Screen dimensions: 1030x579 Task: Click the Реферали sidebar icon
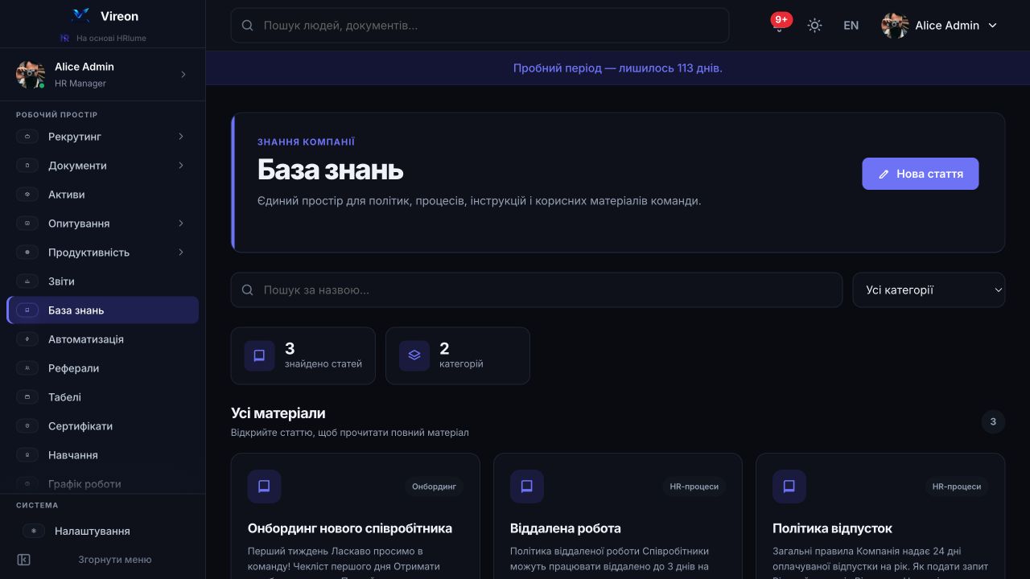click(27, 368)
